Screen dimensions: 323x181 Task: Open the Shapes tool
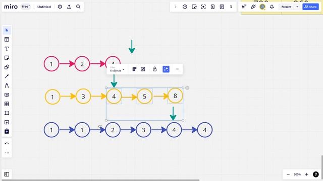(x=7, y=67)
